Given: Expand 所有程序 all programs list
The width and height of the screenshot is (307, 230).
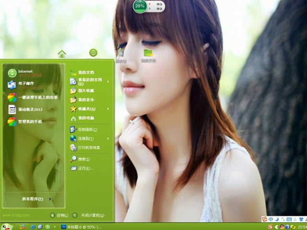Looking at the screenshot, I should point(36,199).
